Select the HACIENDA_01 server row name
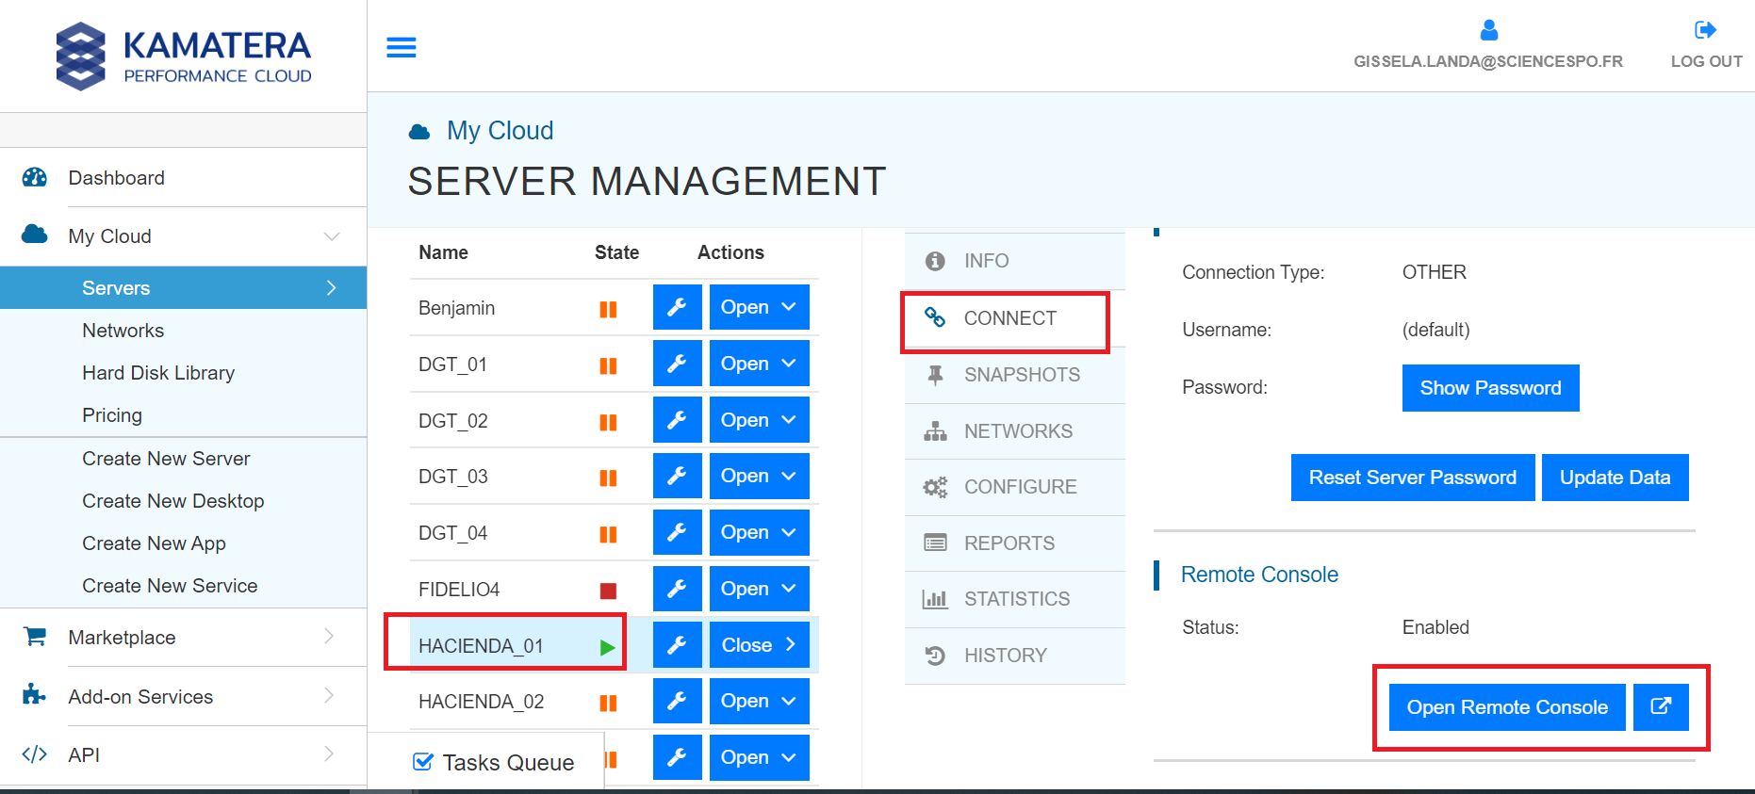The height and width of the screenshot is (794, 1755). [481, 646]
